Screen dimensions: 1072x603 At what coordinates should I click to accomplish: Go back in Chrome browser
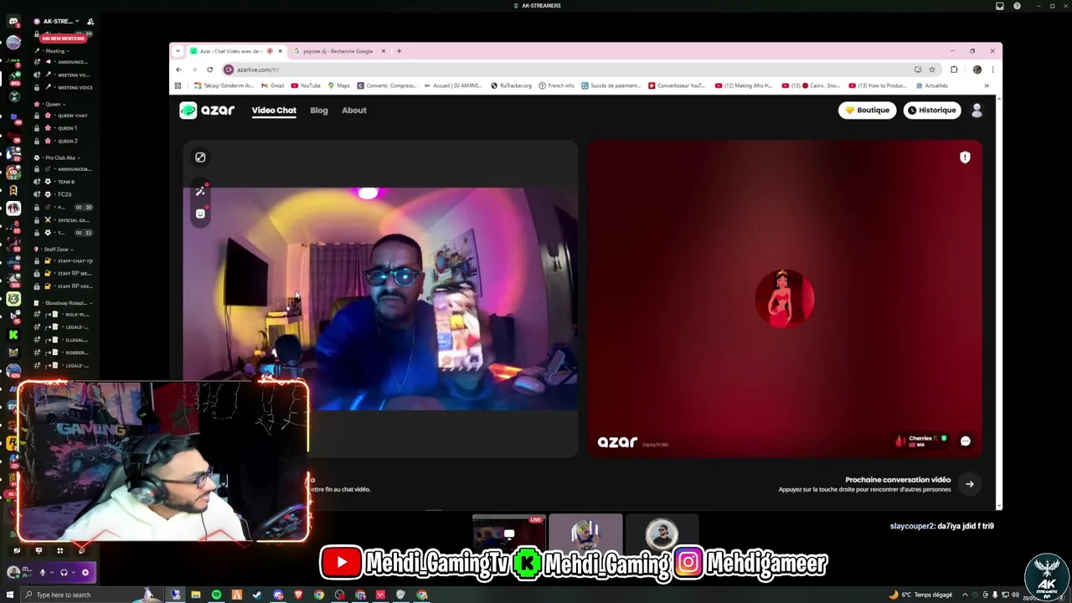tap(178, 70)
